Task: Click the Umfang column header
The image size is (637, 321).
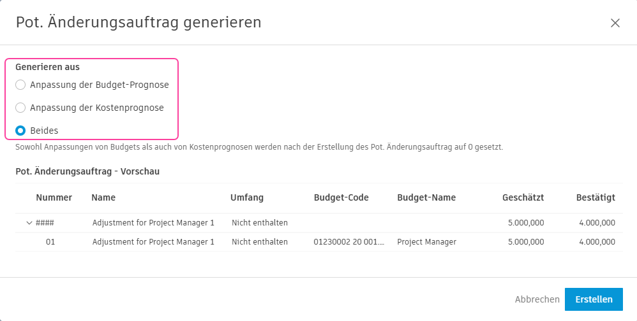Action: coord(246,197)
